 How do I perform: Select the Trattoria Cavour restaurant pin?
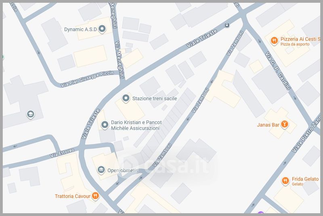[x=95, y=196]
